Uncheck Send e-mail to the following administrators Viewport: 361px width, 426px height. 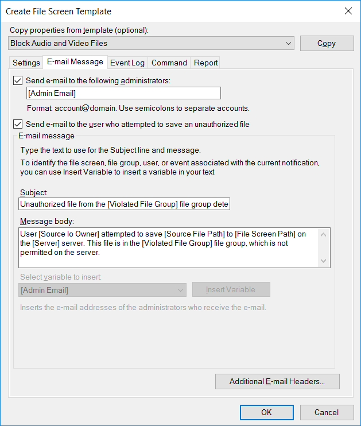[x=18, y=80]
